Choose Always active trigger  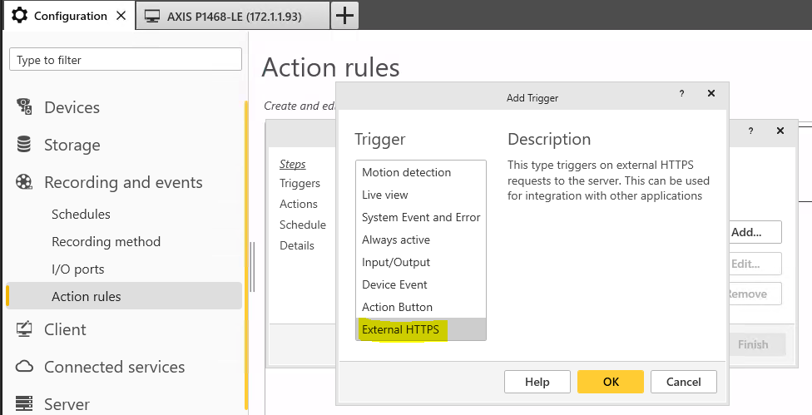[x=420, y=240]
